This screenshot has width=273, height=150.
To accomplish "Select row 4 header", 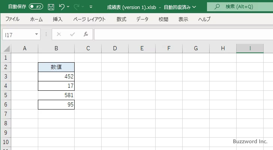I will (6, 86).
